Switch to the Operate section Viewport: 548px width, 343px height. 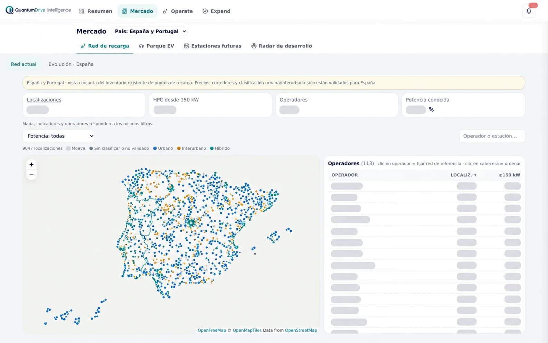point(178,11)
